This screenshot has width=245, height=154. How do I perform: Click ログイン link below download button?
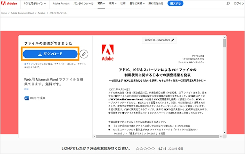coord(29,64)
